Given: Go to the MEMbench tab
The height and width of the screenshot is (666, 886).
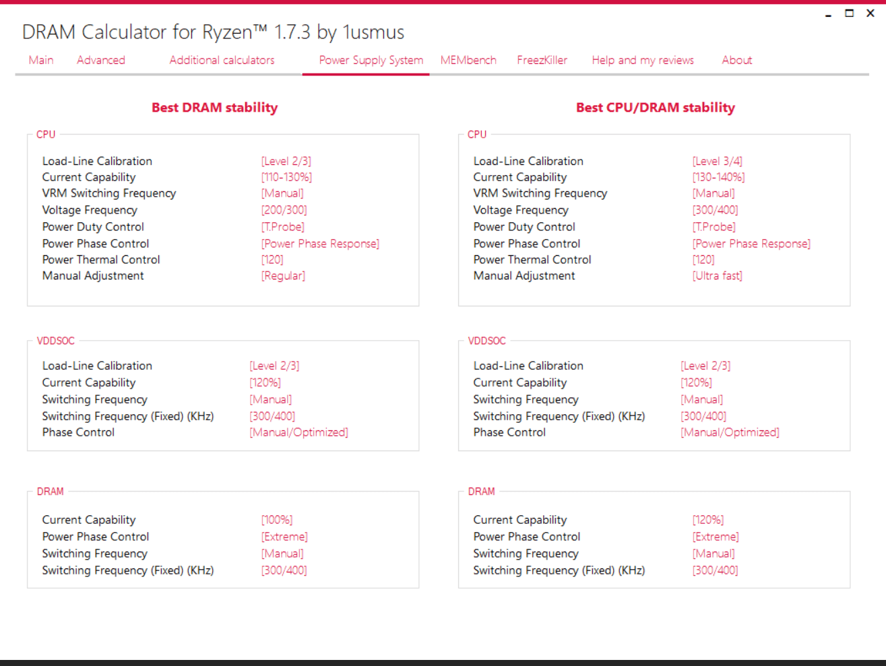Looking at the screenshot, I should pos(468,60).
